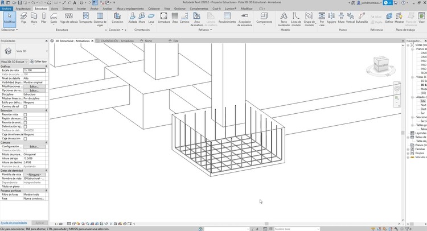Check the Caja de sección box

25,138
